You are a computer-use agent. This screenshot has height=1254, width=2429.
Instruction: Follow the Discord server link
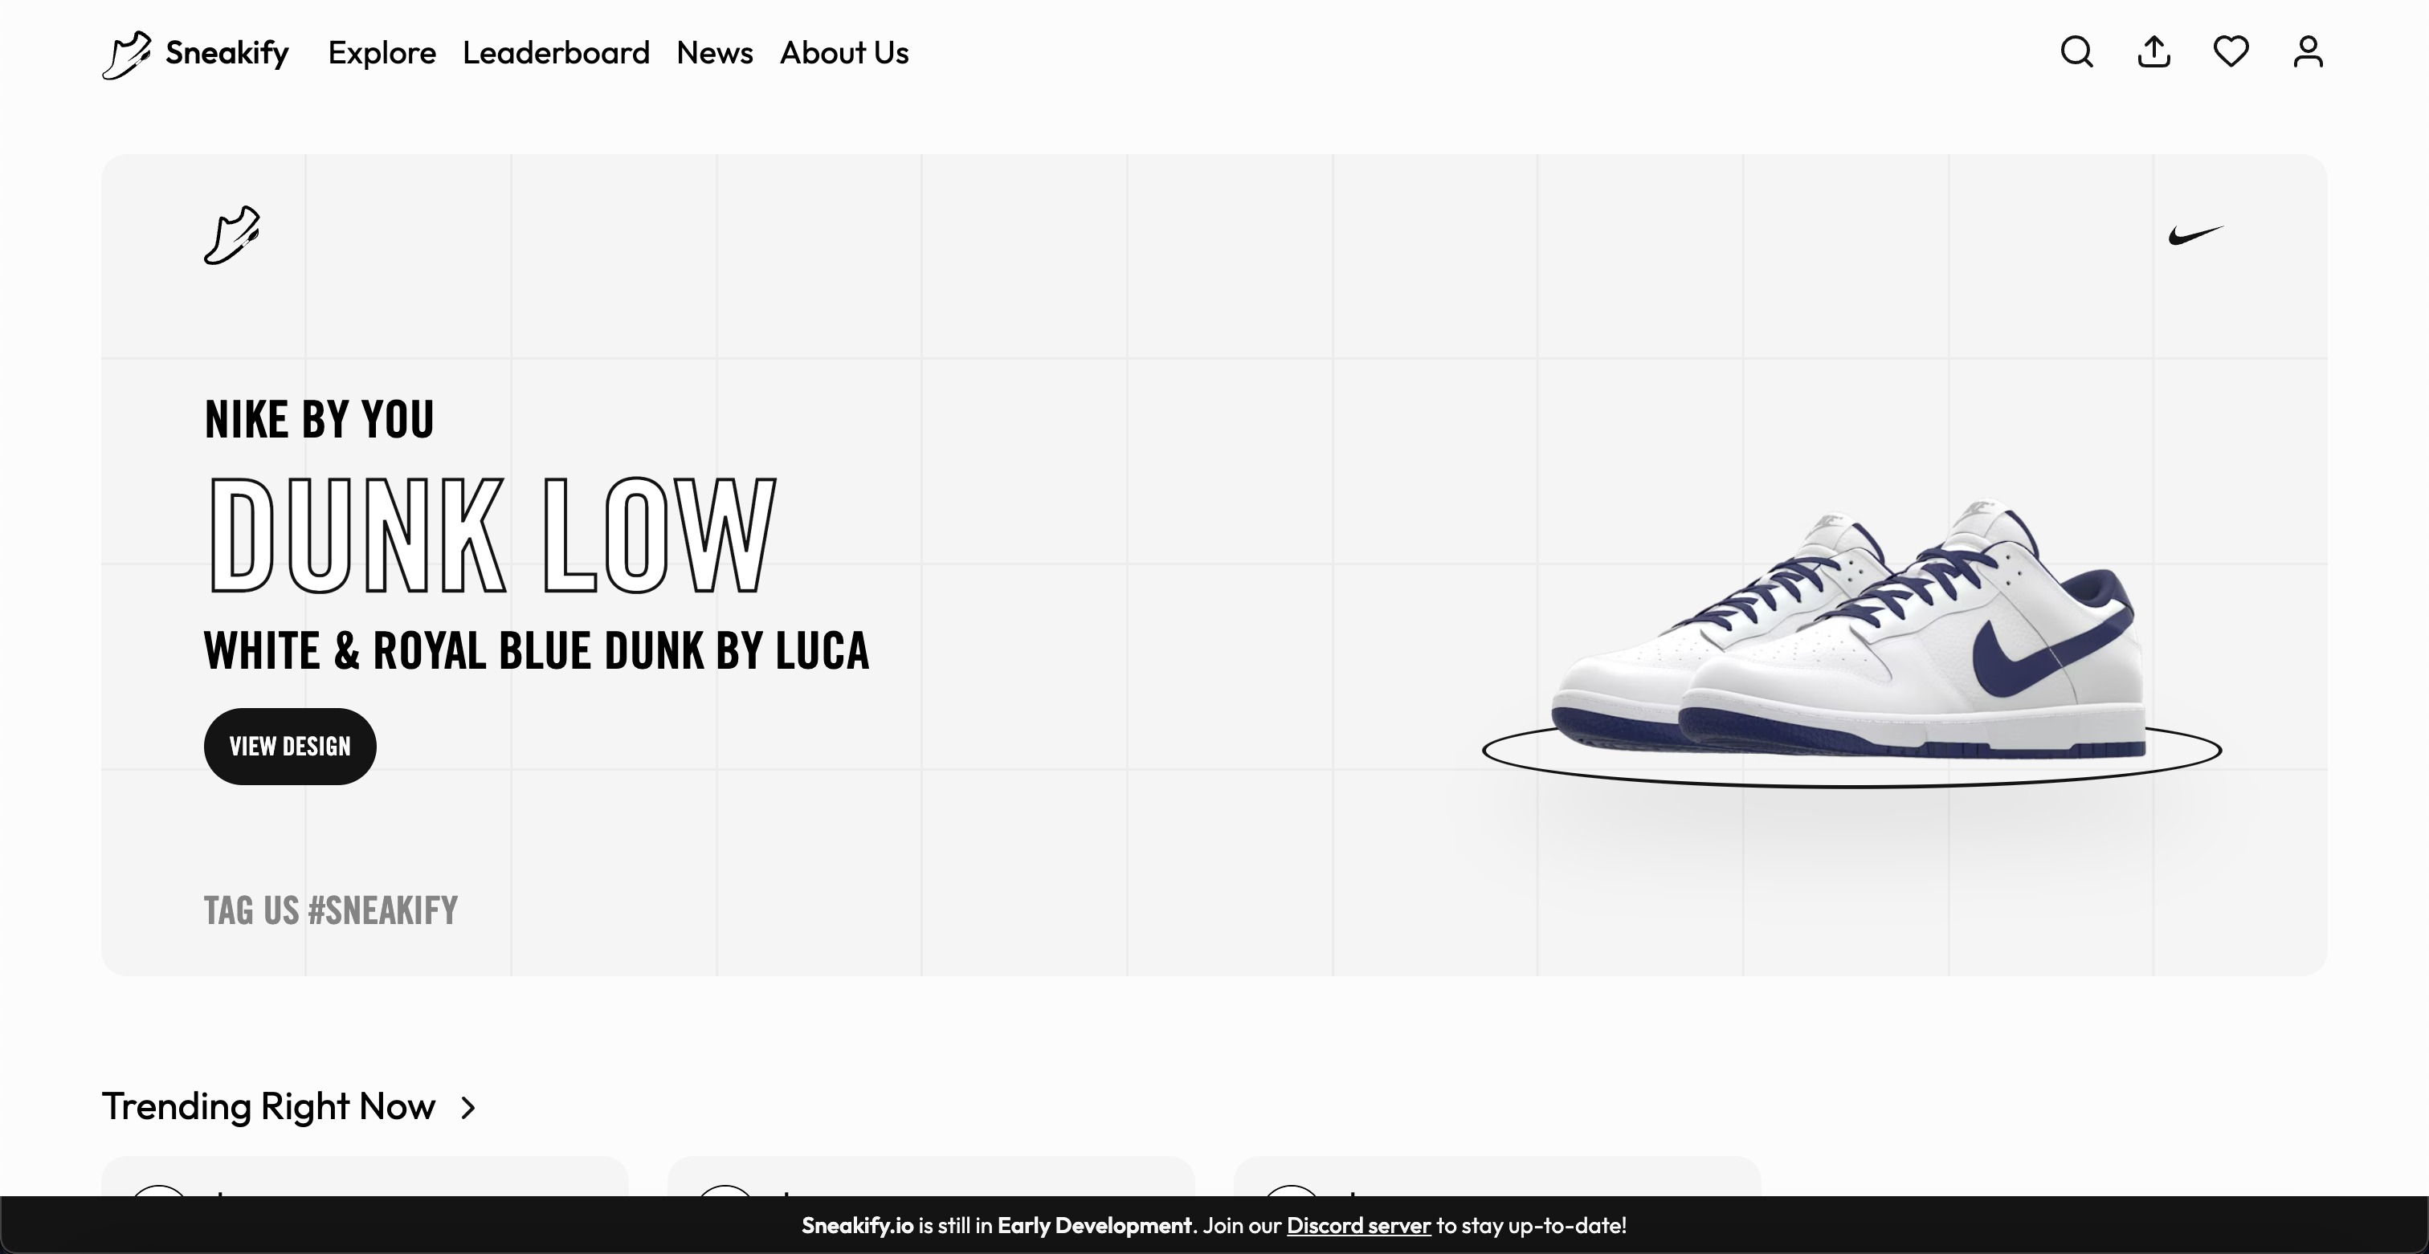1359,1225
